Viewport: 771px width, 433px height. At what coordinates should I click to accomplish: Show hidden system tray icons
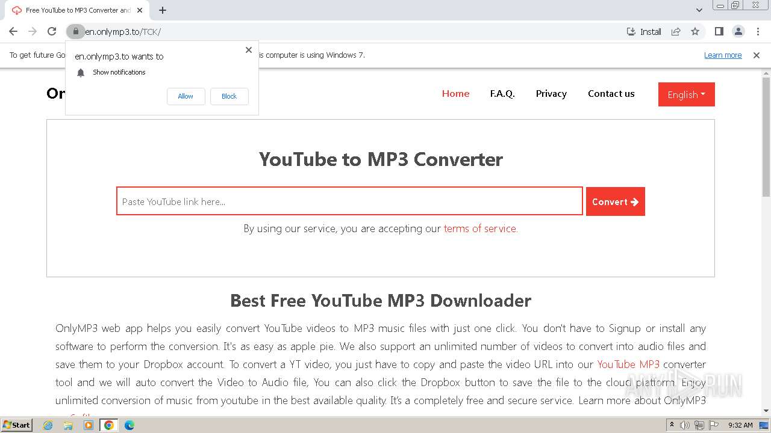(x=672, y=425)
